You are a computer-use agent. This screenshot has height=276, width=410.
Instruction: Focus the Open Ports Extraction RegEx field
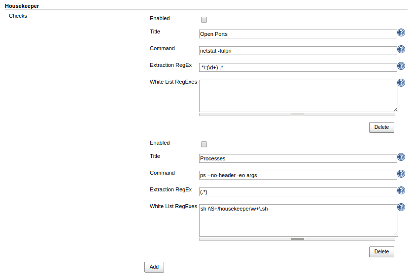[298, 67]
